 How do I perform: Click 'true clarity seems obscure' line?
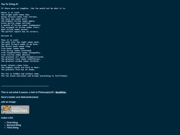[x=16, y=55]
